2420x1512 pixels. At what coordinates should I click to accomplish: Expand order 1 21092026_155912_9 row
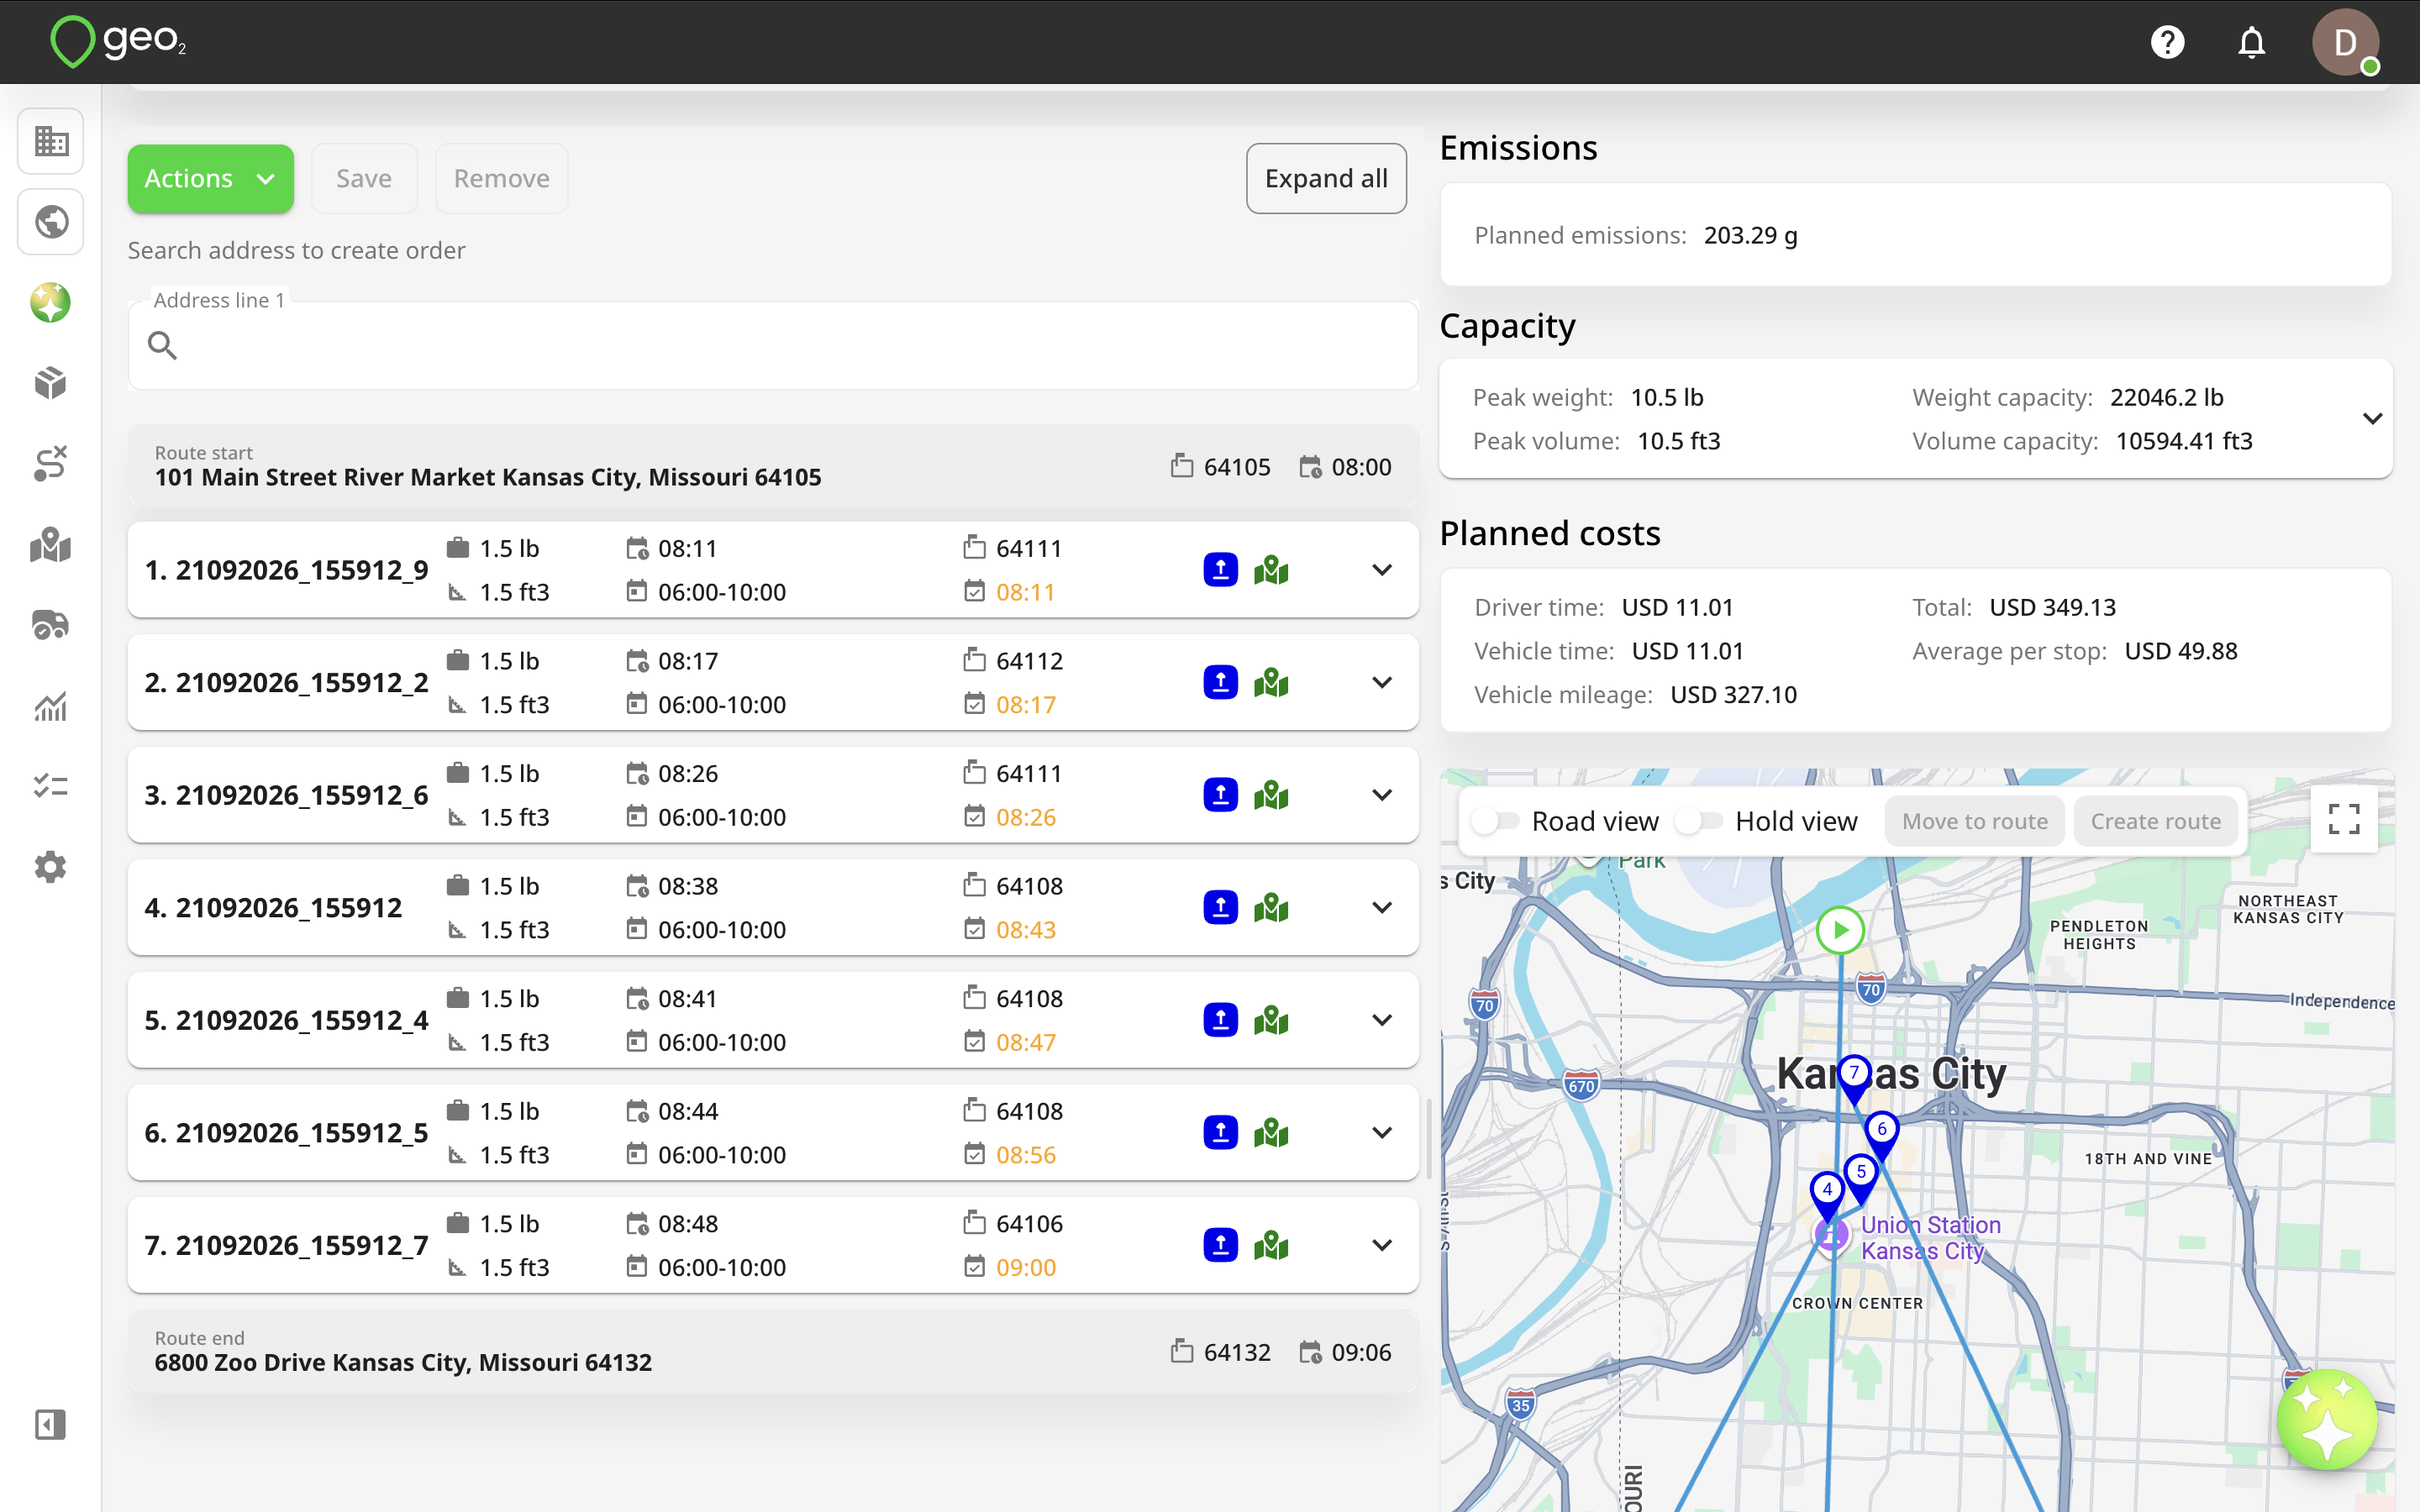1382,570
